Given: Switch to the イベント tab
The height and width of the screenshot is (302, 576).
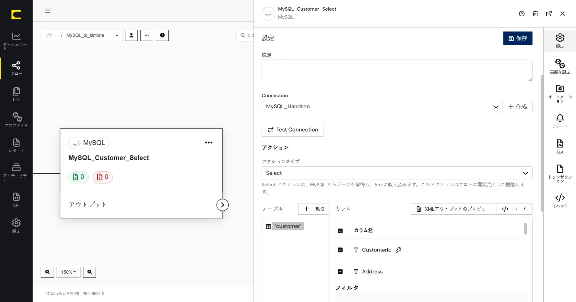Looking at the screenshot, I should coord(560,201).
